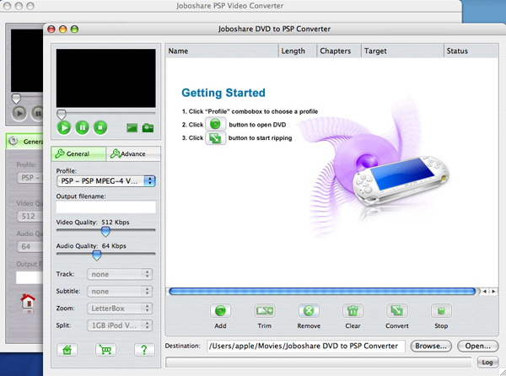Take a snapshot with the camera icon
Image resolution: width=506 pixels, height=376 pixels.
coord(148,127)
